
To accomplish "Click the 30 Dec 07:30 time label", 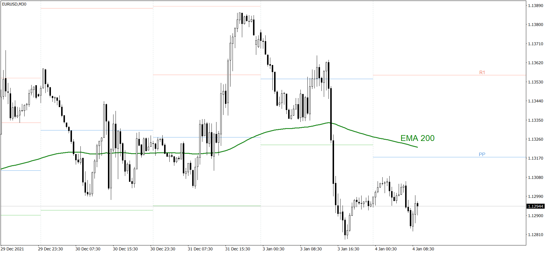I will pos(88,249).
